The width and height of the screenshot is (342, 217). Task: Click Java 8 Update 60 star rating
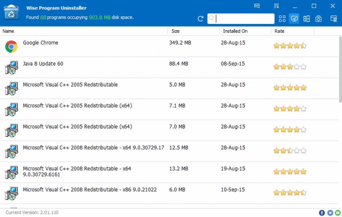[290, 67]
